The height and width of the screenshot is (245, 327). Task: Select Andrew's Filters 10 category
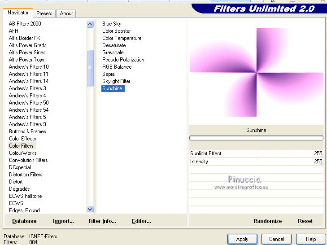click(29, 67)
